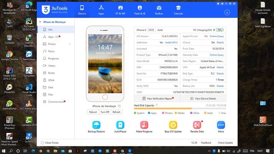
Task: Collapse the iPhone de Montaçar device tree
Action: point(40,22)
